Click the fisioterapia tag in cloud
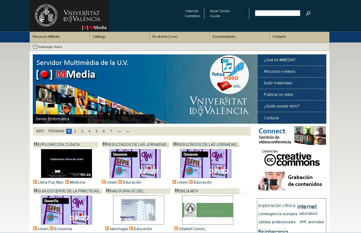Screen dimensions: 361x233 (x=273, y=231)
